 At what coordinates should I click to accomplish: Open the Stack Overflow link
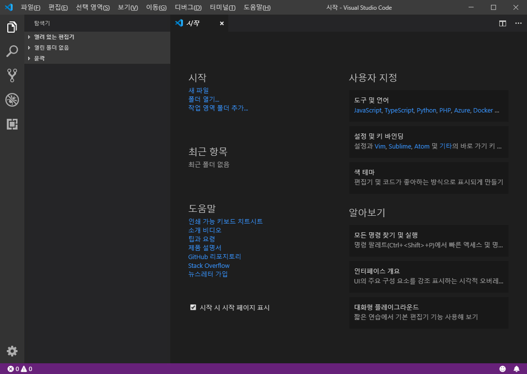tap(209, 265)
